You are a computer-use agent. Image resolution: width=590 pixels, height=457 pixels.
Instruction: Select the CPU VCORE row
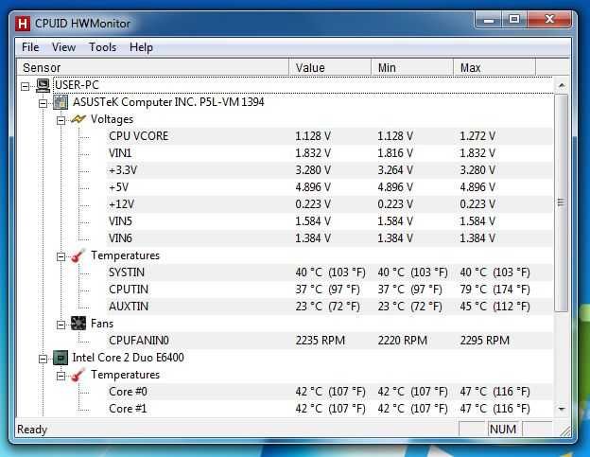tap(329, 136)
